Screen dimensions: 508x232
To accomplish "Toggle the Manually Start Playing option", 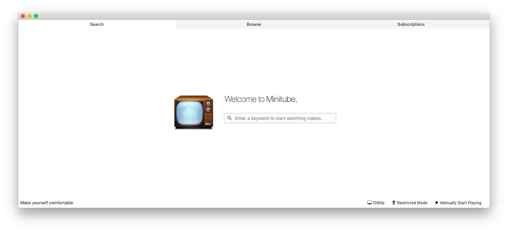I will [x=461, y=203].
